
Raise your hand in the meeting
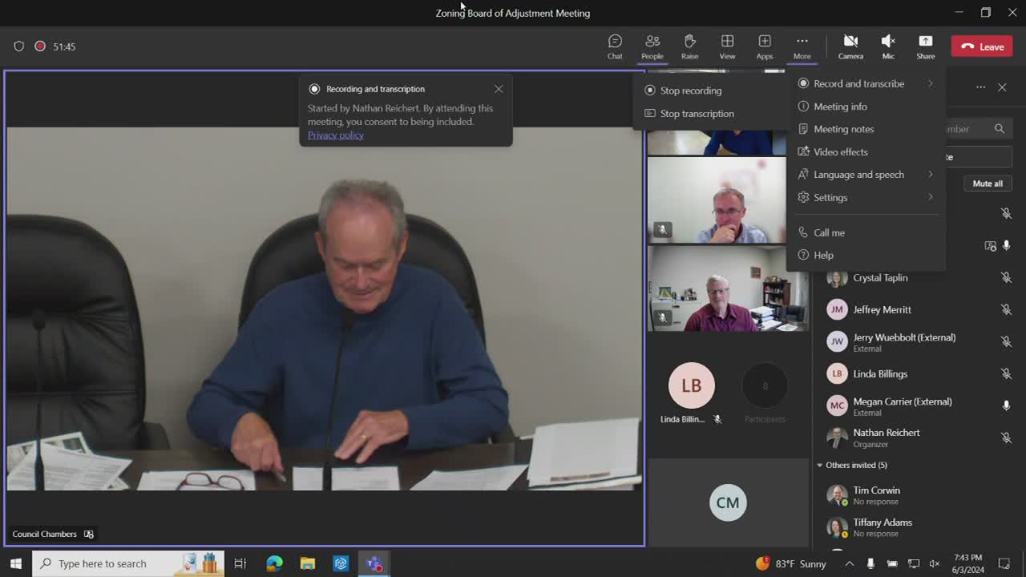[689, 46]
